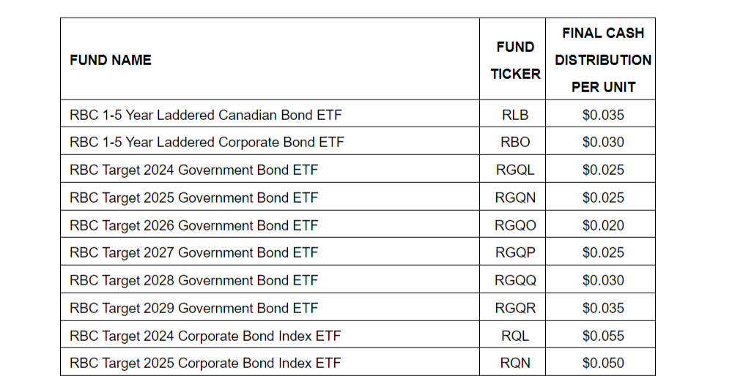Click the RLB ticker cell
The height and width of the screenshot is (376, 732).
pyautogui.click(x=515, y=115)
